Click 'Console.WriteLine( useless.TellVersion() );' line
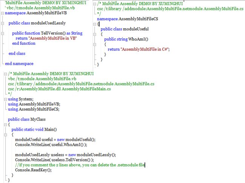Image resolution: width=245 pixels, height=183 pixels. point(54,160)
